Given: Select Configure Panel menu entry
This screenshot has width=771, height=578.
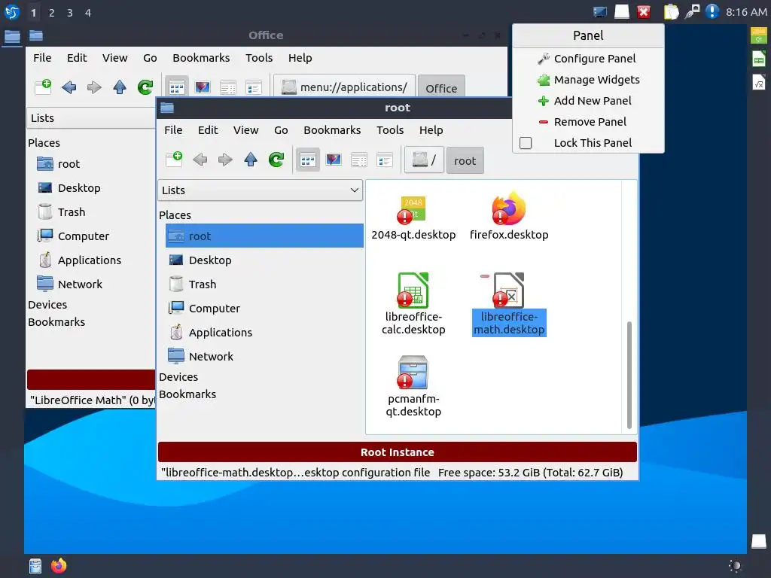Looking at the screenshot, I should coord(588,59).
